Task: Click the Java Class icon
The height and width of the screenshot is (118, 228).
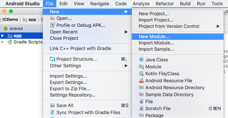Action: tap(141, 60)
